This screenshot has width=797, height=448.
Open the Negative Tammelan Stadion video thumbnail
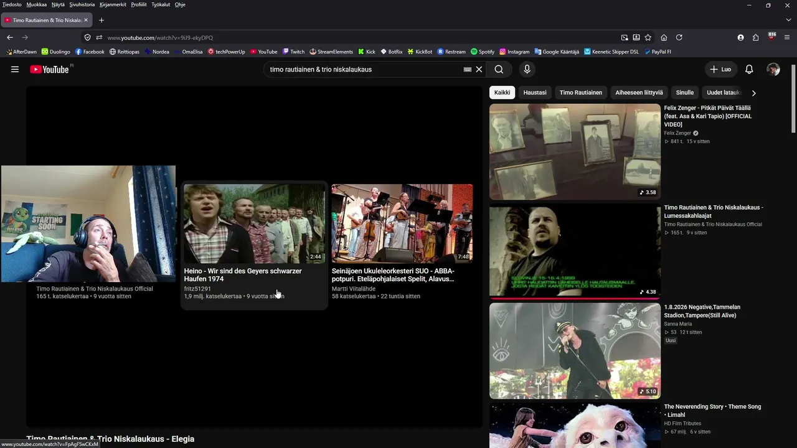pyautogui.click(x=575, y=351)
